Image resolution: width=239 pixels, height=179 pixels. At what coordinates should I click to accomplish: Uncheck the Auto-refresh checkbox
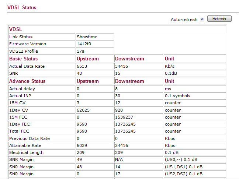pyautogui.click(x=202, y=19)
